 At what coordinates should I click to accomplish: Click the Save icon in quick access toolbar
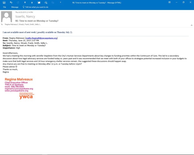coord(4,2)
